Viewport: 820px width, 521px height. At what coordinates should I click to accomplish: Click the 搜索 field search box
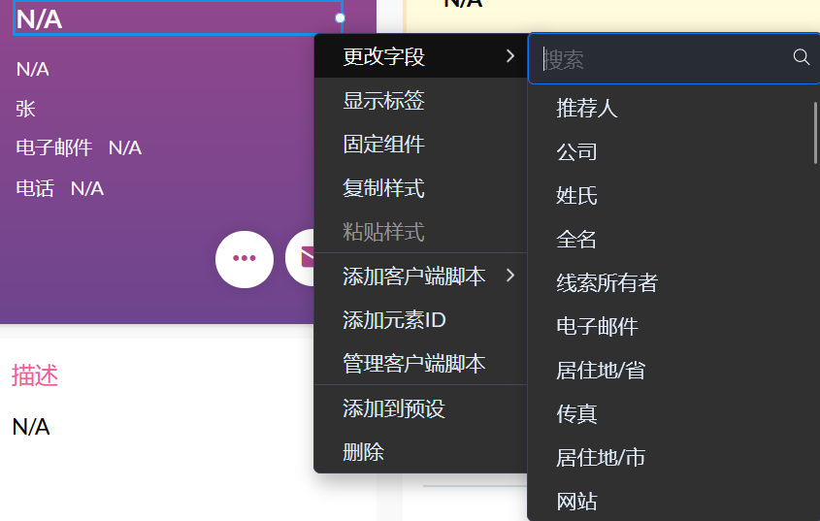coord(665,59)
